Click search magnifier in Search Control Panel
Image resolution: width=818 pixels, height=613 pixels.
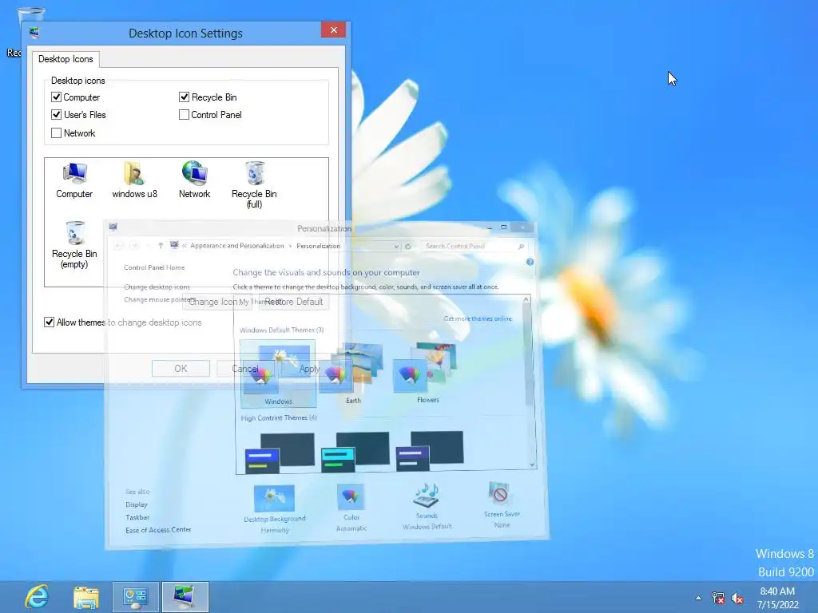point(521,246)
